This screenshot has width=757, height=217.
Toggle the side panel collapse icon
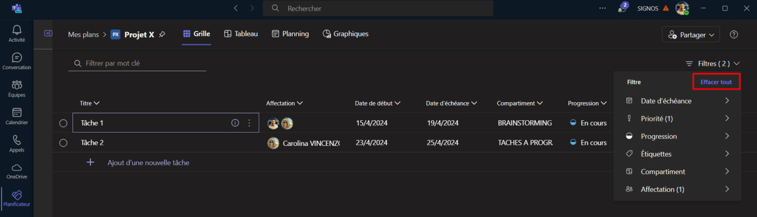coord(48,33)
